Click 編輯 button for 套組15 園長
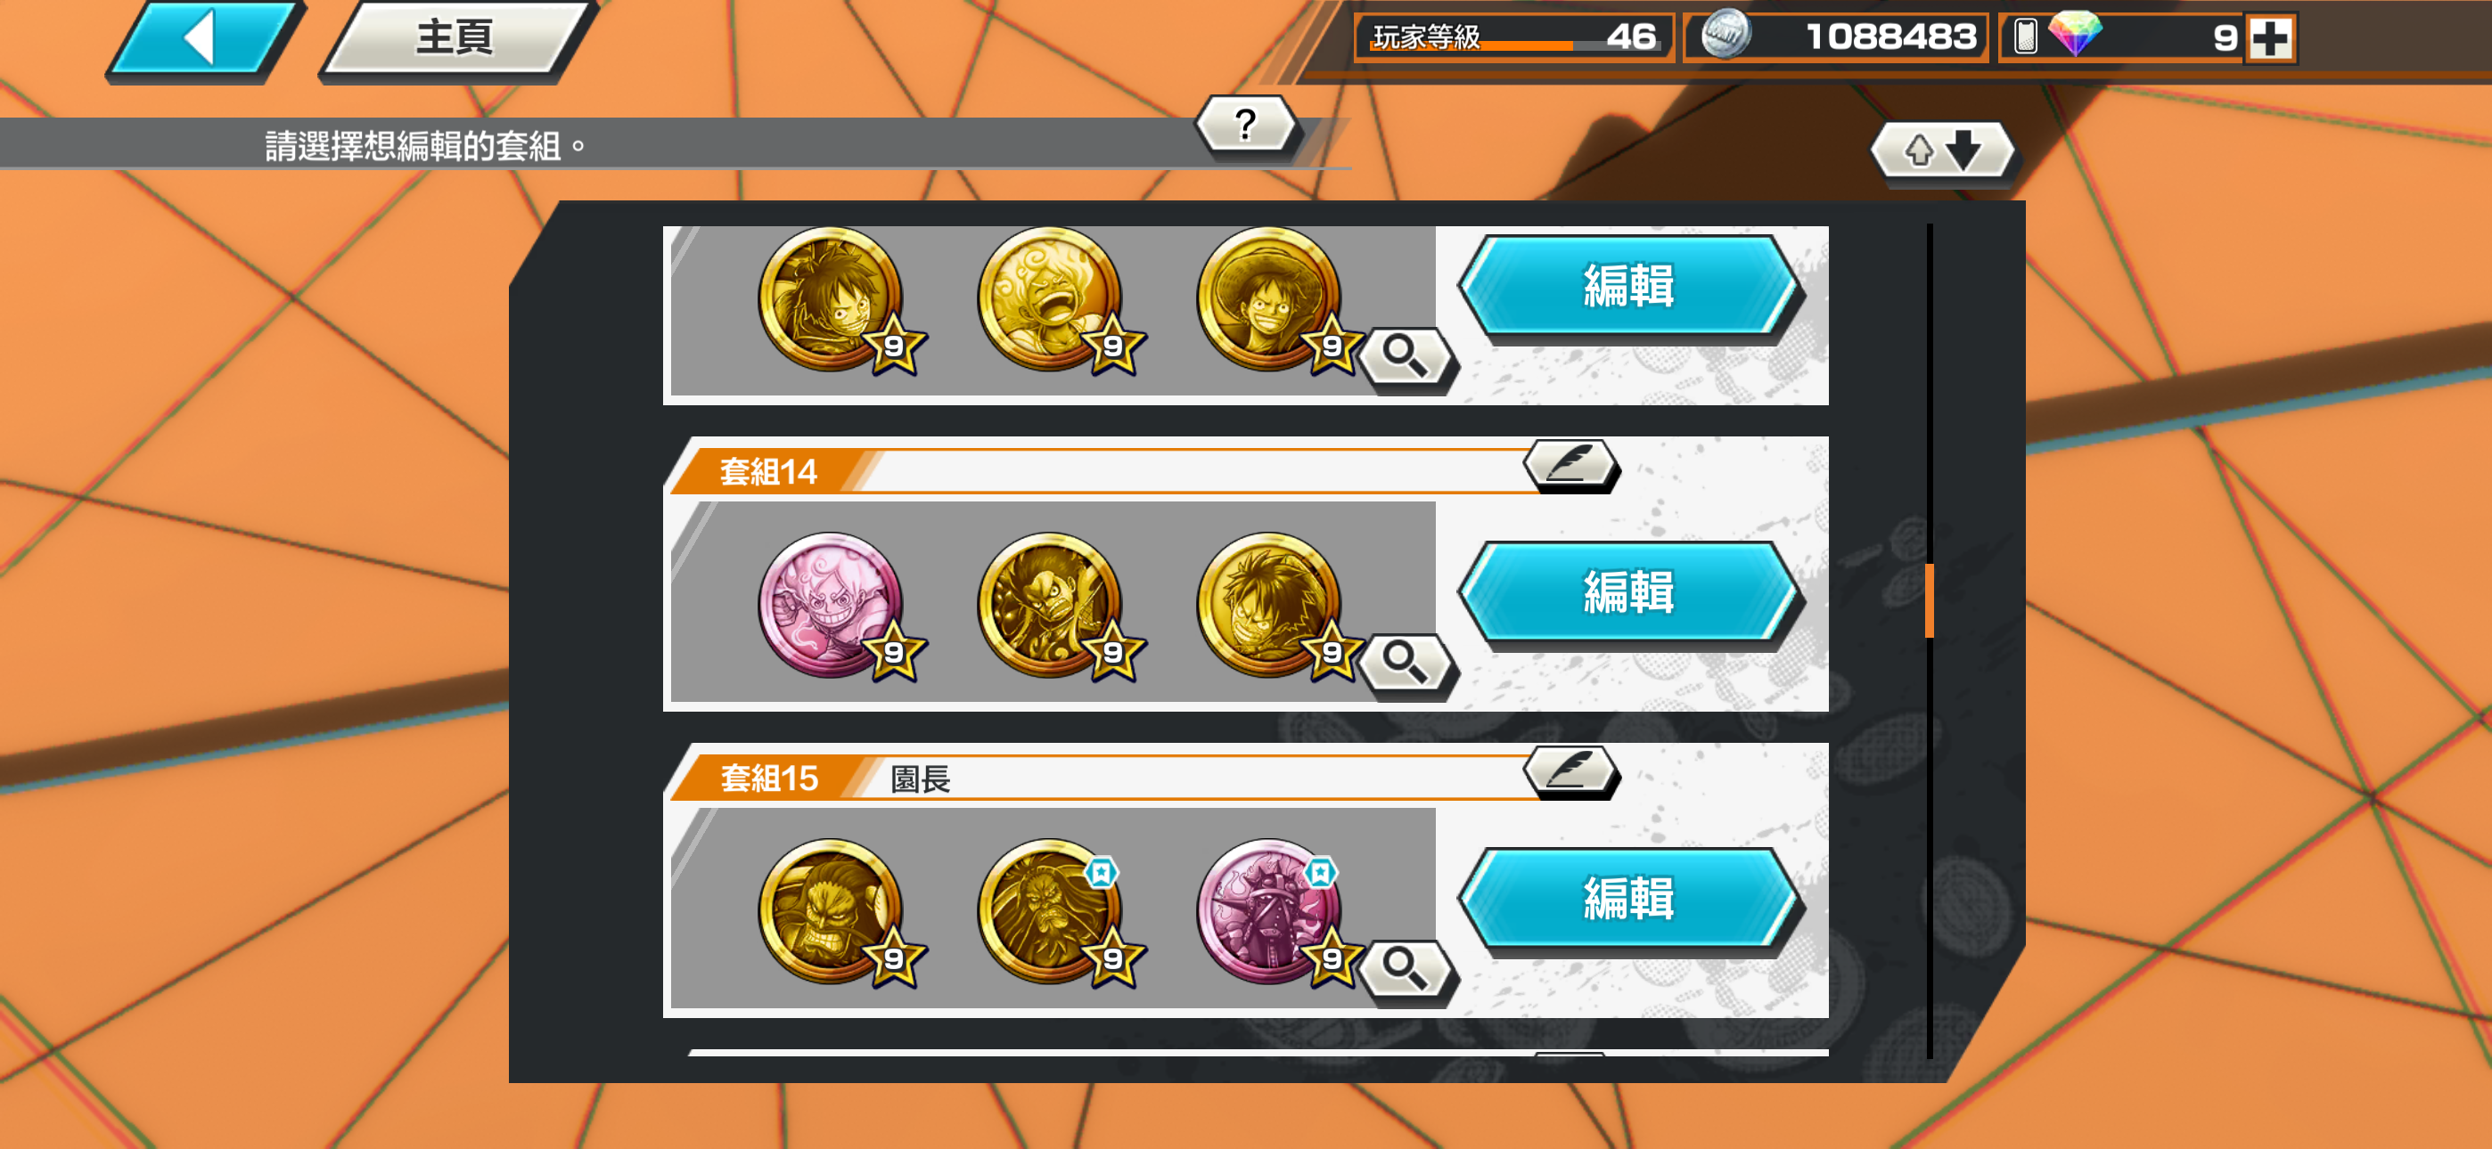The width and height of the screenshot is (2492, 1149). coord(1629,900)
